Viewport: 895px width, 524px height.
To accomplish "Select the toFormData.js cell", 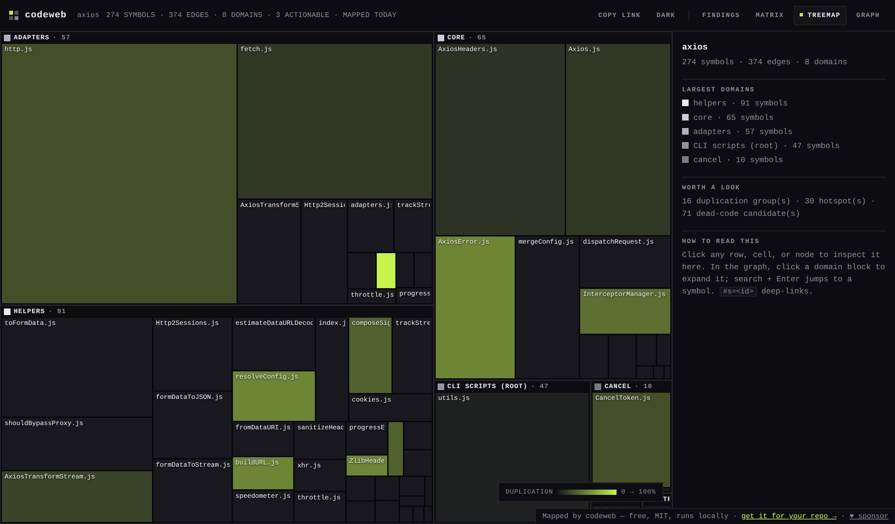I will [77, 367].
